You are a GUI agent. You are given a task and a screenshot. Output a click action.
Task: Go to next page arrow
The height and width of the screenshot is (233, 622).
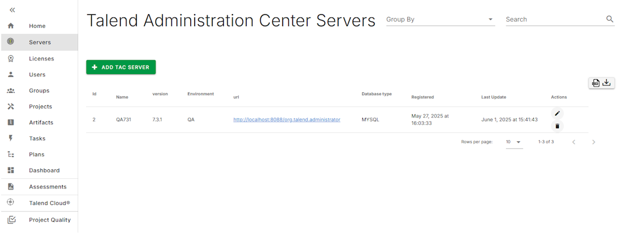[x=594, y=142]
